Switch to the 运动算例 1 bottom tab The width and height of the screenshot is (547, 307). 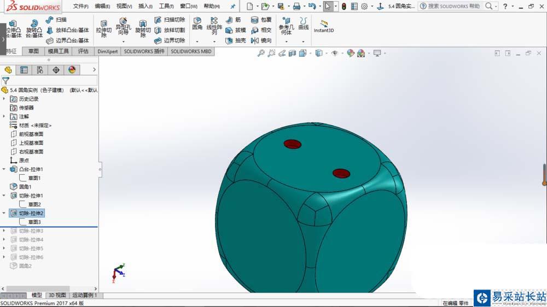(84, 295)
